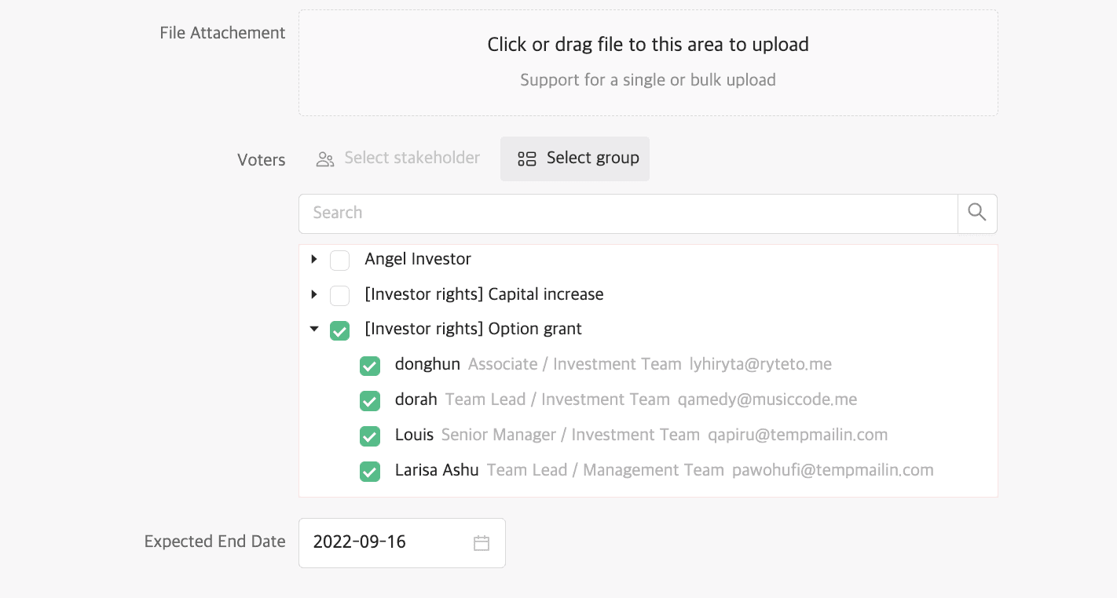Uncheck voter dorah
1117x598 pixels.
click(x=370, y=401)
